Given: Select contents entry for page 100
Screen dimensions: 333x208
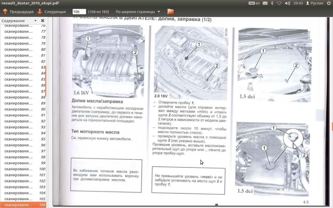Looking at the screenshot, I should pyautogui.click(x=23, y=169).
